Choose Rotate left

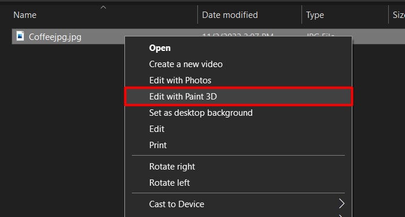pos(238,183)
